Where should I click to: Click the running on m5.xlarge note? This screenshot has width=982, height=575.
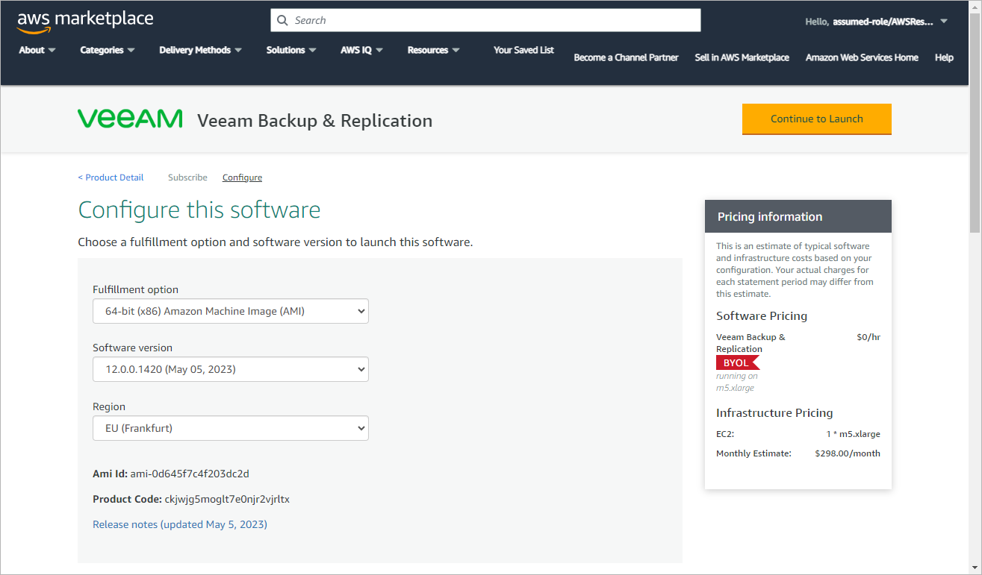pyautogui.click(x=737, y=382)
